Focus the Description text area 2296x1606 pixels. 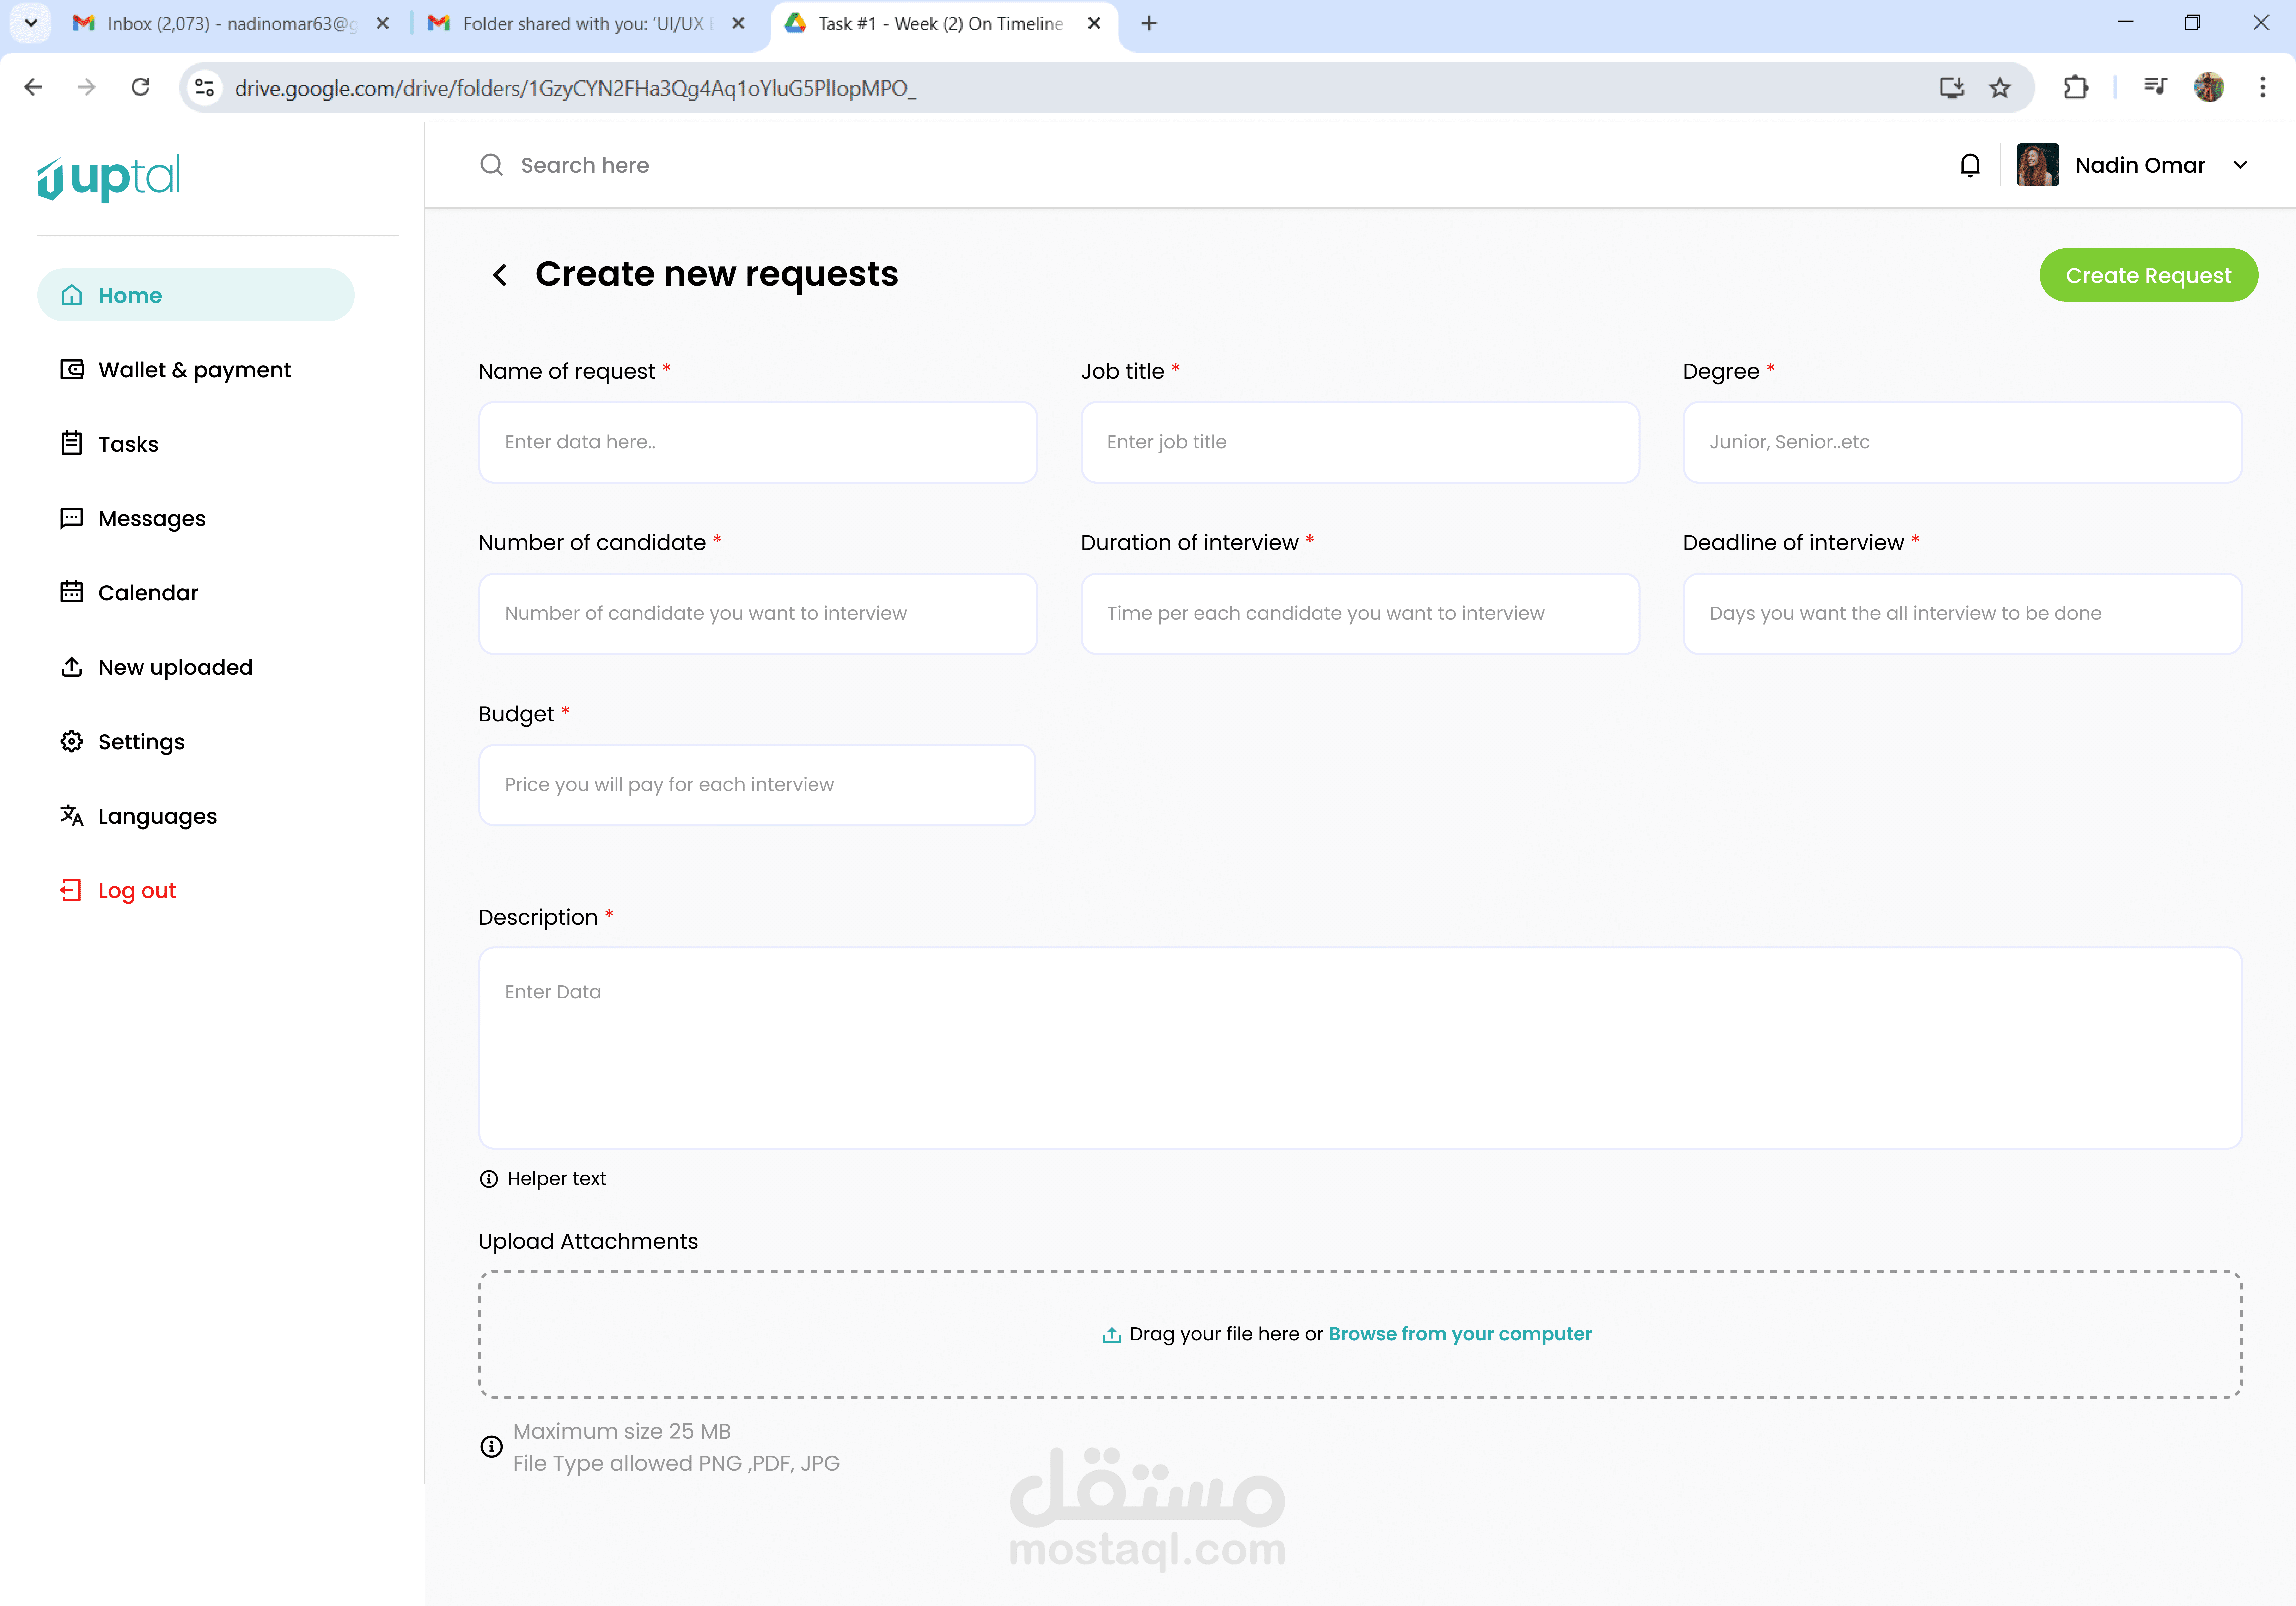click(x=1360, y=1048)
